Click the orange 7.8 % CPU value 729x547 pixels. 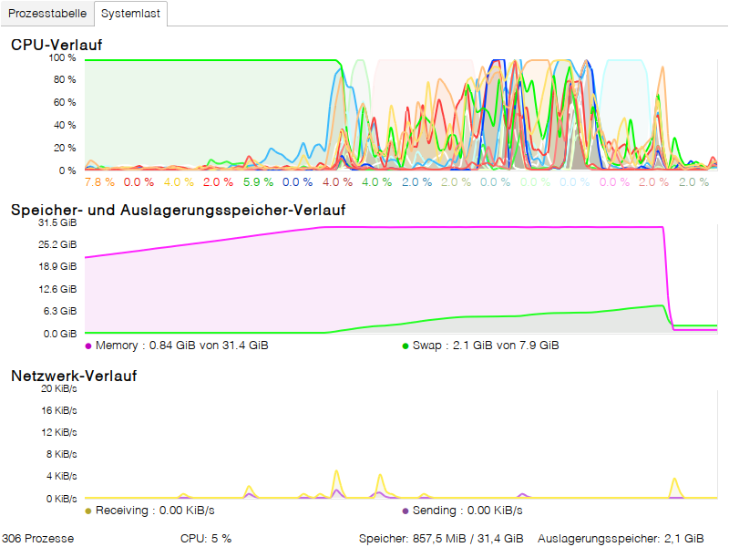click(x=99, y=181)
